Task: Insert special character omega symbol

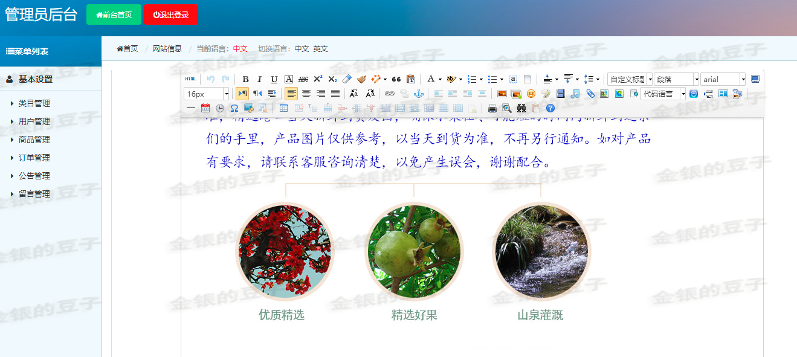Action: coord(234,108)
